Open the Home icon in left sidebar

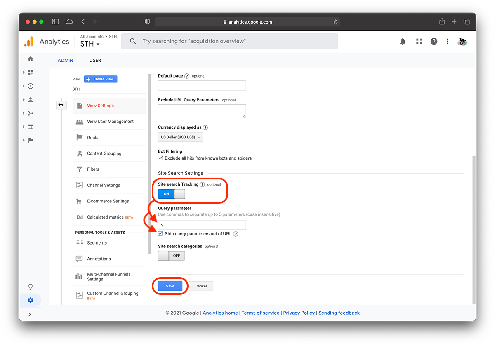31,59
